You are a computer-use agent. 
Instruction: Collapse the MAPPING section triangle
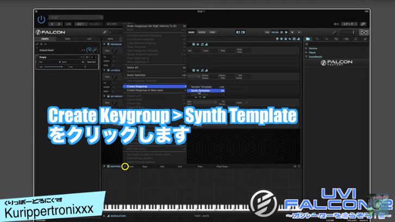[104, 167]
